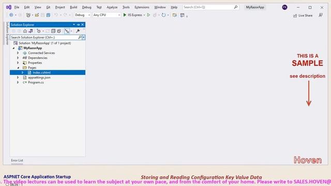Click the search magnifier in Solution Explorer
The width and height of the screenshot is (331, 186).
[x=80, y=37]
